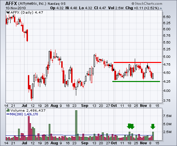Click the candlestick icon beside AFFX (Daily)
177x146 pixels.
click(x=8, y=12)
